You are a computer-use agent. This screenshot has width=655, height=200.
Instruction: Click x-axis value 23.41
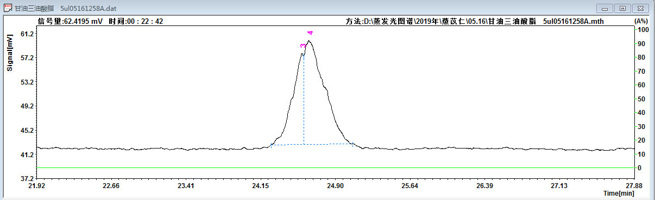pos(186,186)
